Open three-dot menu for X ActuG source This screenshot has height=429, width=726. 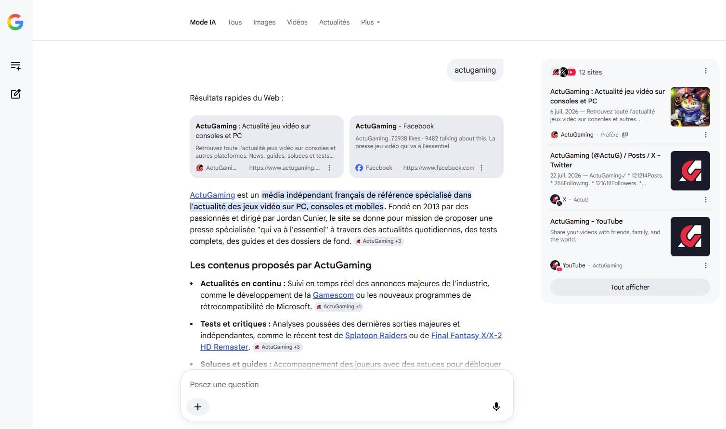(705, 200)
